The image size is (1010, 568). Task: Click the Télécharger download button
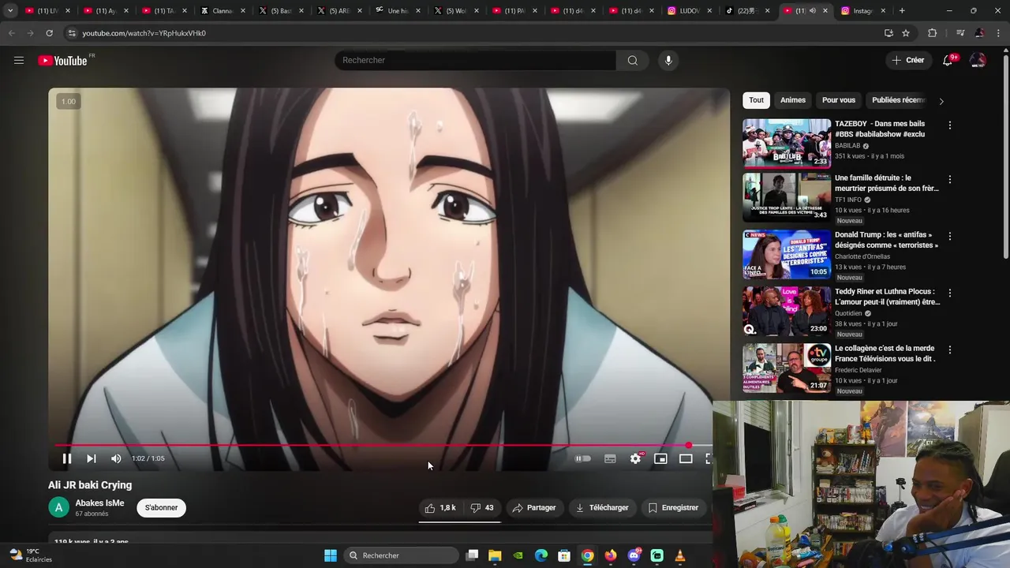(602, 507)
